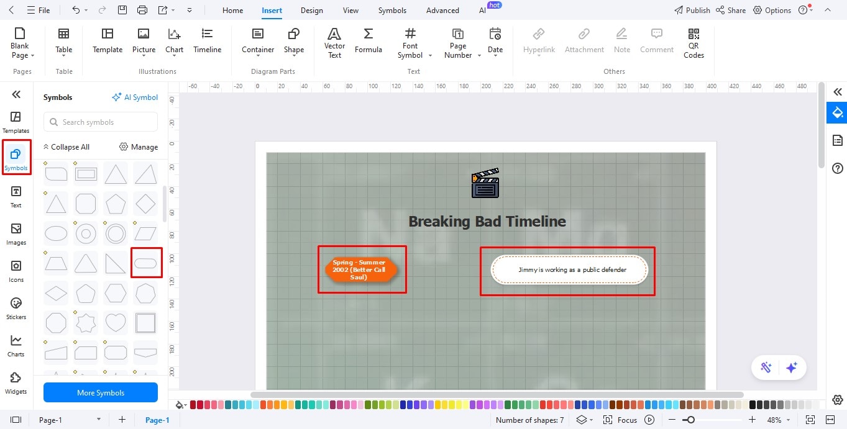Add a new page with the plus icon
This screenshot has width=847, height=429.
[122, 420]
